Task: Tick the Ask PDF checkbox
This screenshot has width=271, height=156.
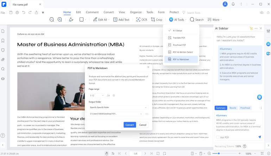Action: click(x=218, y=137)
